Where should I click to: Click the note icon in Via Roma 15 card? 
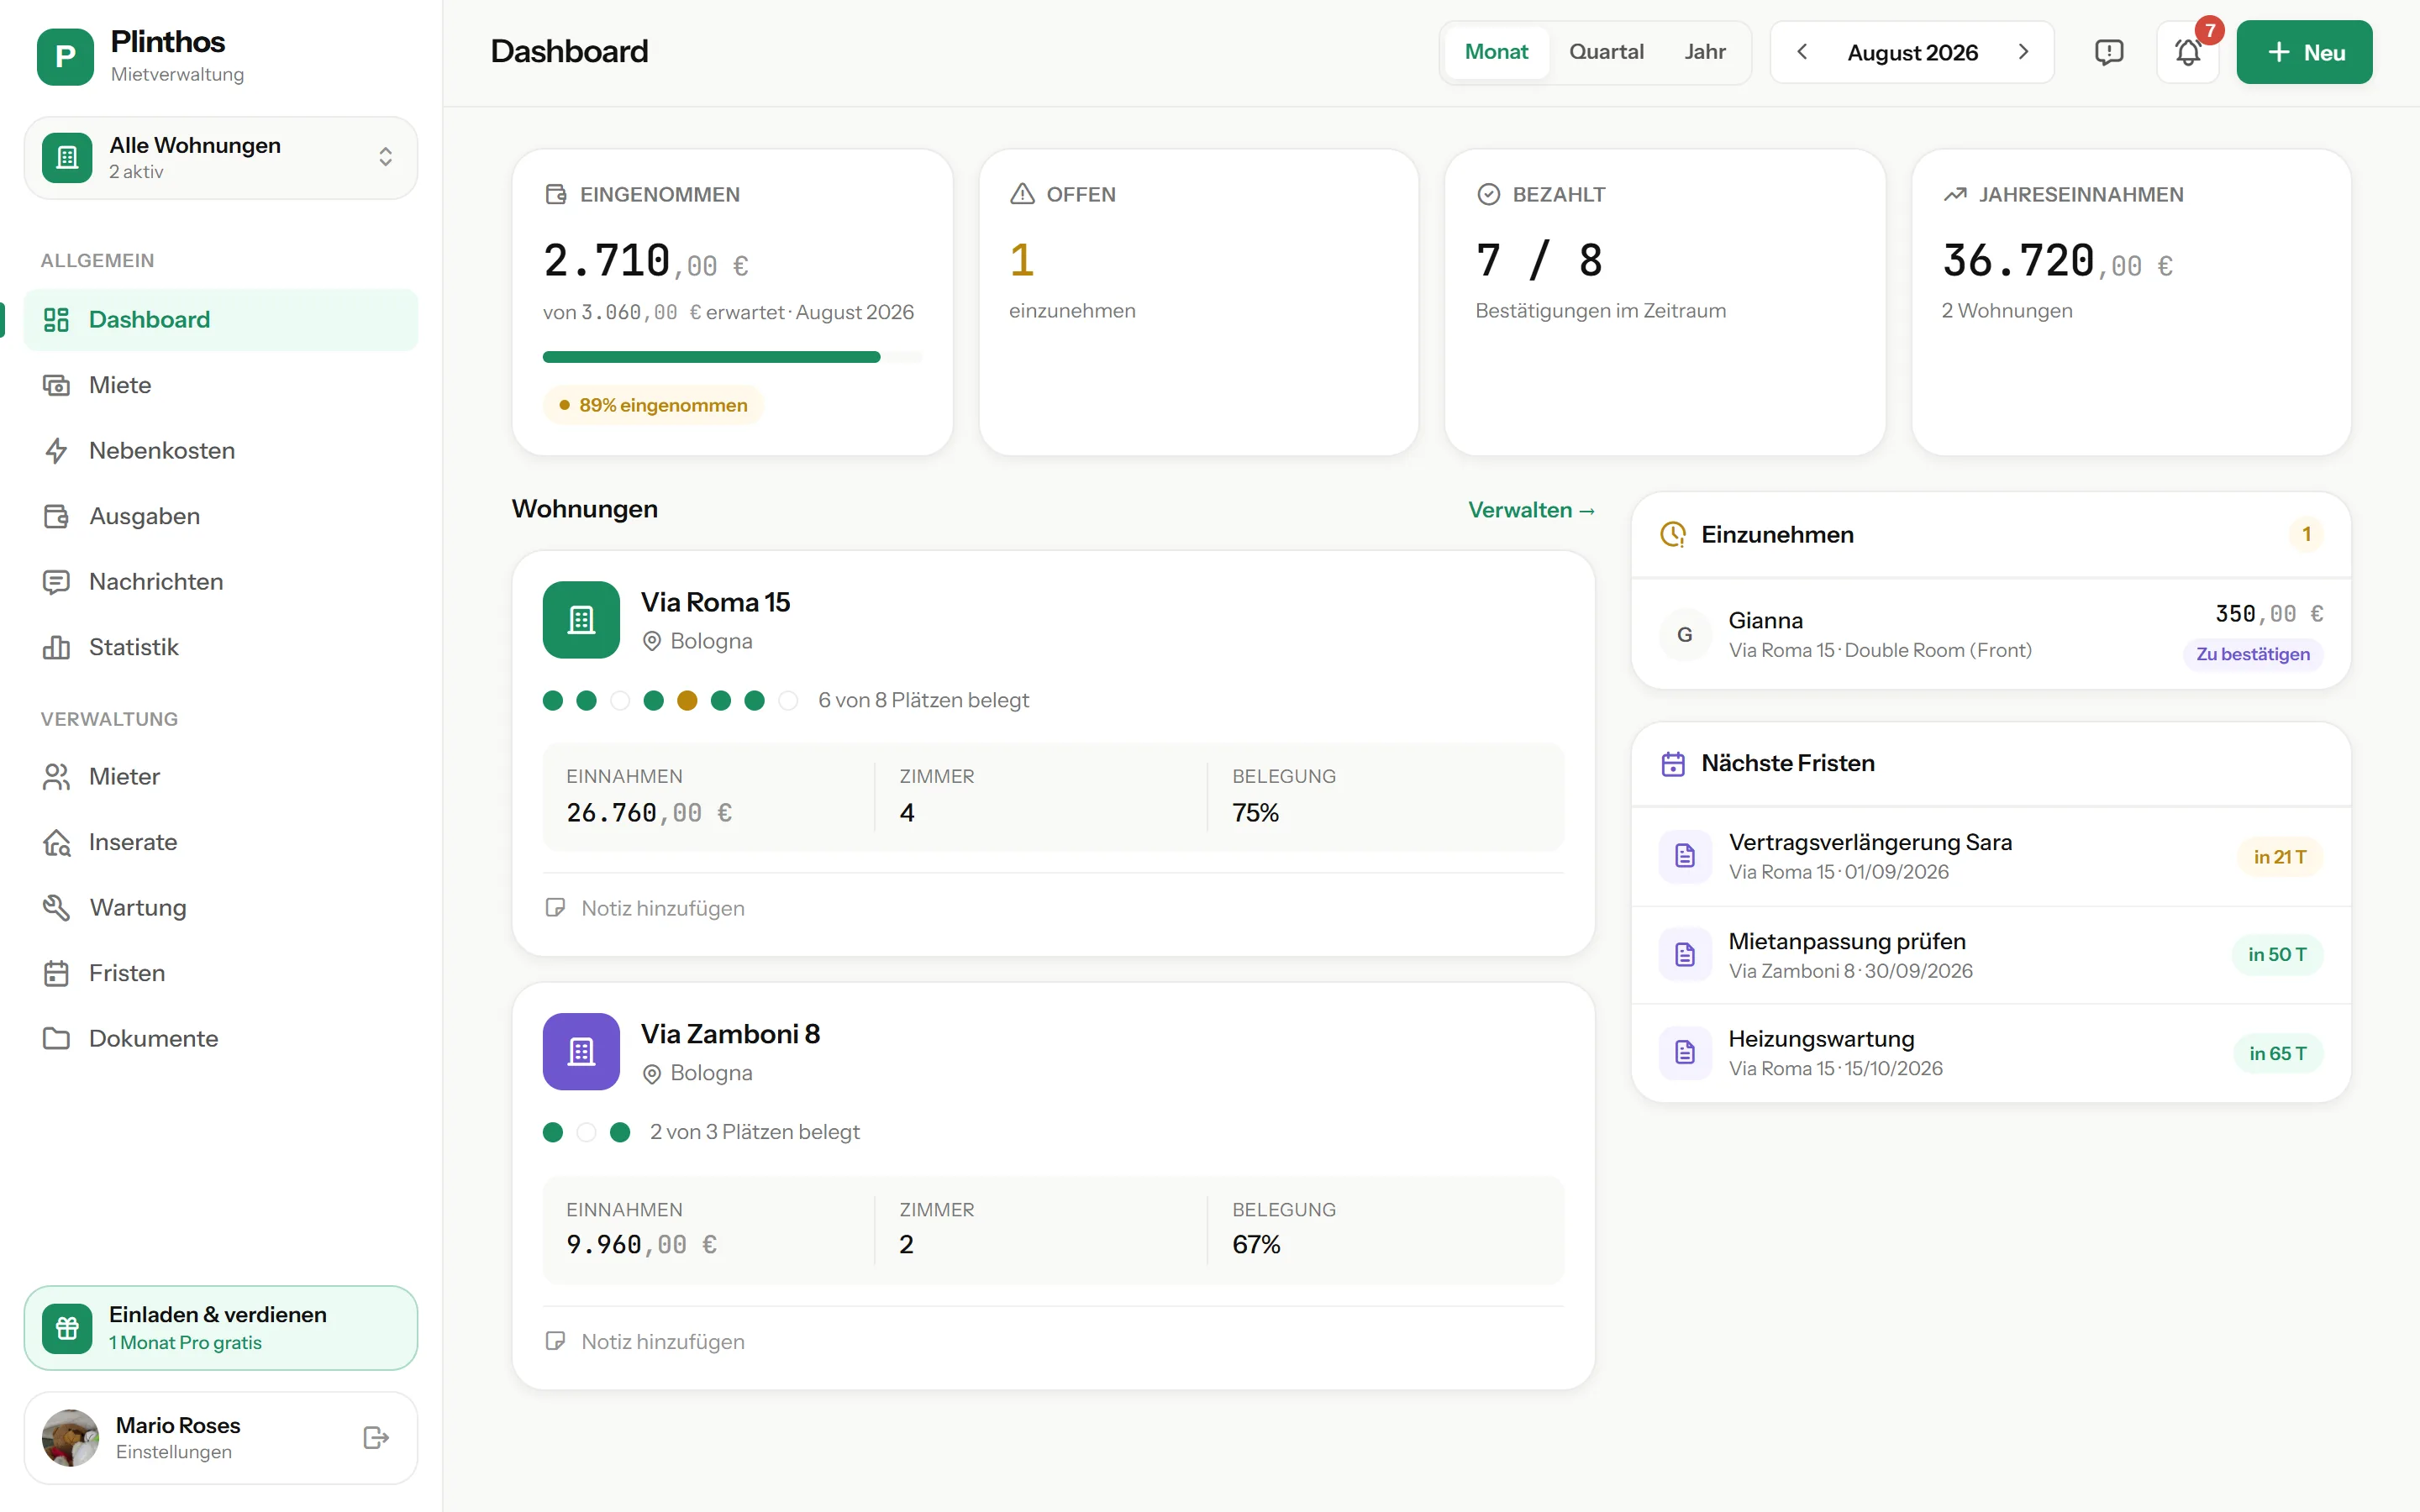point(555,907)
